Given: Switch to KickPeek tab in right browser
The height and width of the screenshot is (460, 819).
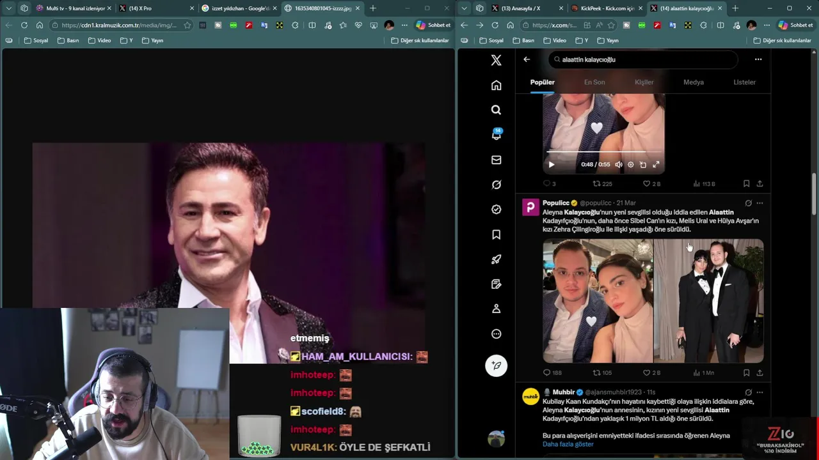Looking at the screenshot, I should [606, 8].
